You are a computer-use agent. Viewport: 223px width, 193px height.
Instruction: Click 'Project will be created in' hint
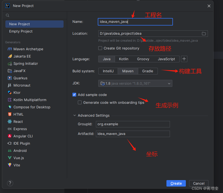click(148, 41)
